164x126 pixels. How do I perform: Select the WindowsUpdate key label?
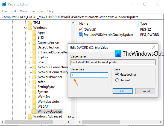(x=49, y=111)
